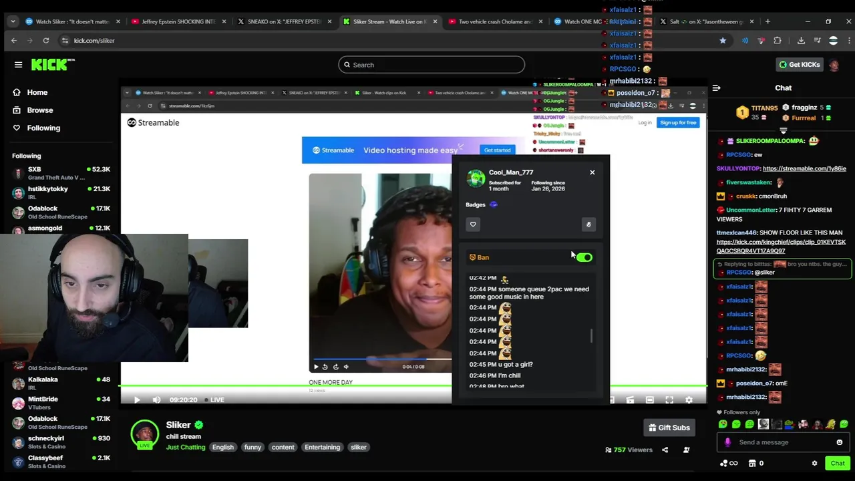Screen dimensions: 855x481
Task: Open kick.com kingchief clip link in chat
Action: tap(781, 247)
